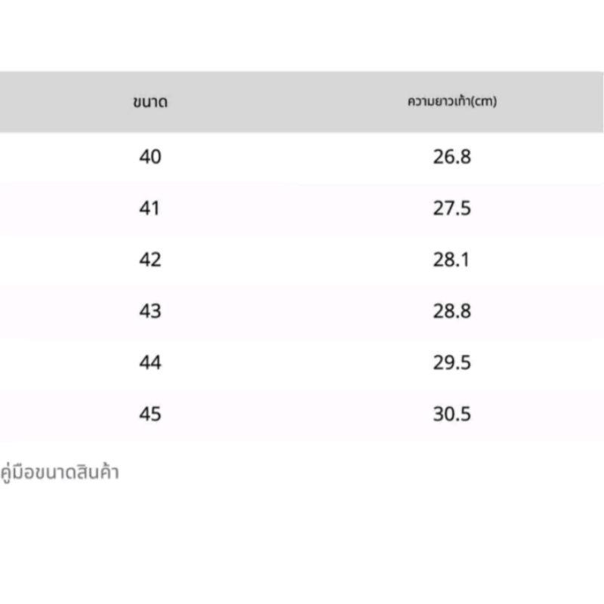Click the empty gap between the two headers
The image size is (604, 604).
point(294,102)
